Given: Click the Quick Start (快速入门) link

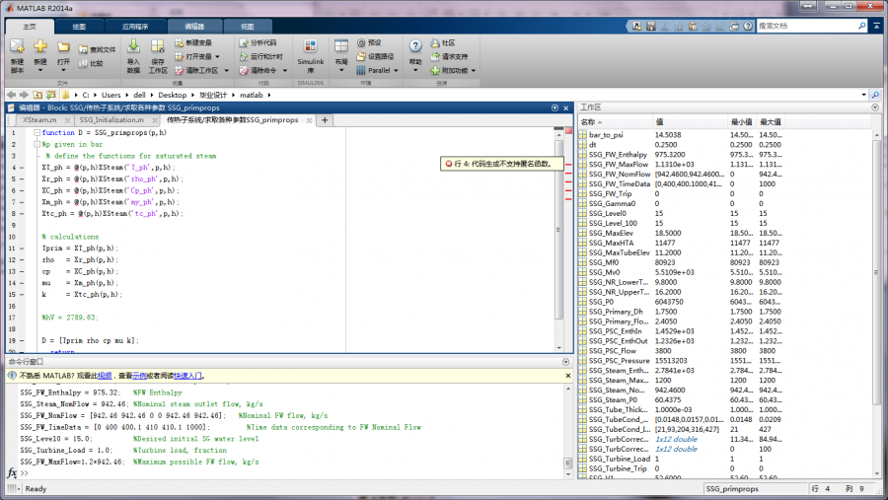Looking at the screenshot, I should tap(189, 376).
